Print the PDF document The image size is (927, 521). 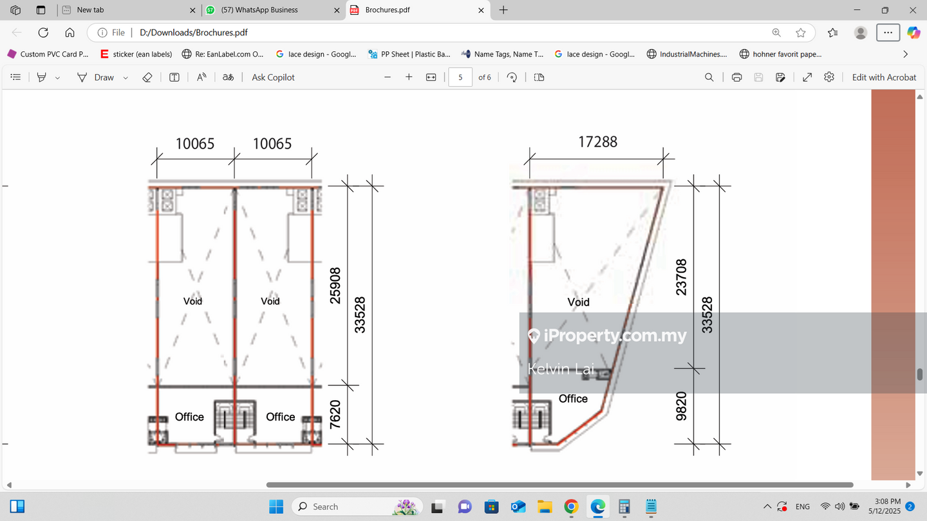coord(736,77)
